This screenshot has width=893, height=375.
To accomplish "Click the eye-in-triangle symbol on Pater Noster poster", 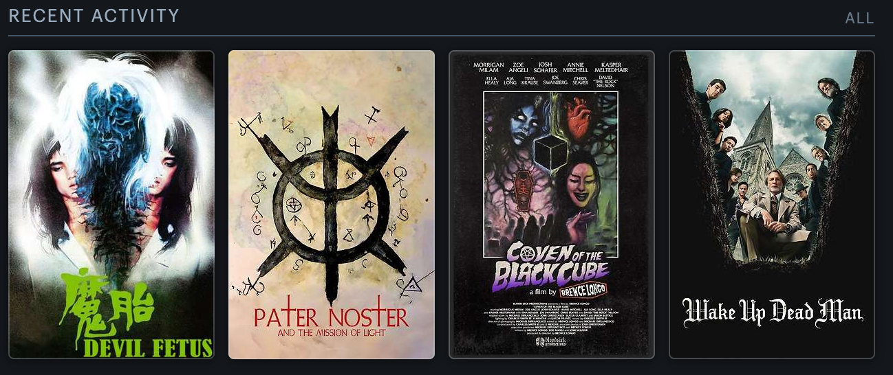I will pos(409,286).
